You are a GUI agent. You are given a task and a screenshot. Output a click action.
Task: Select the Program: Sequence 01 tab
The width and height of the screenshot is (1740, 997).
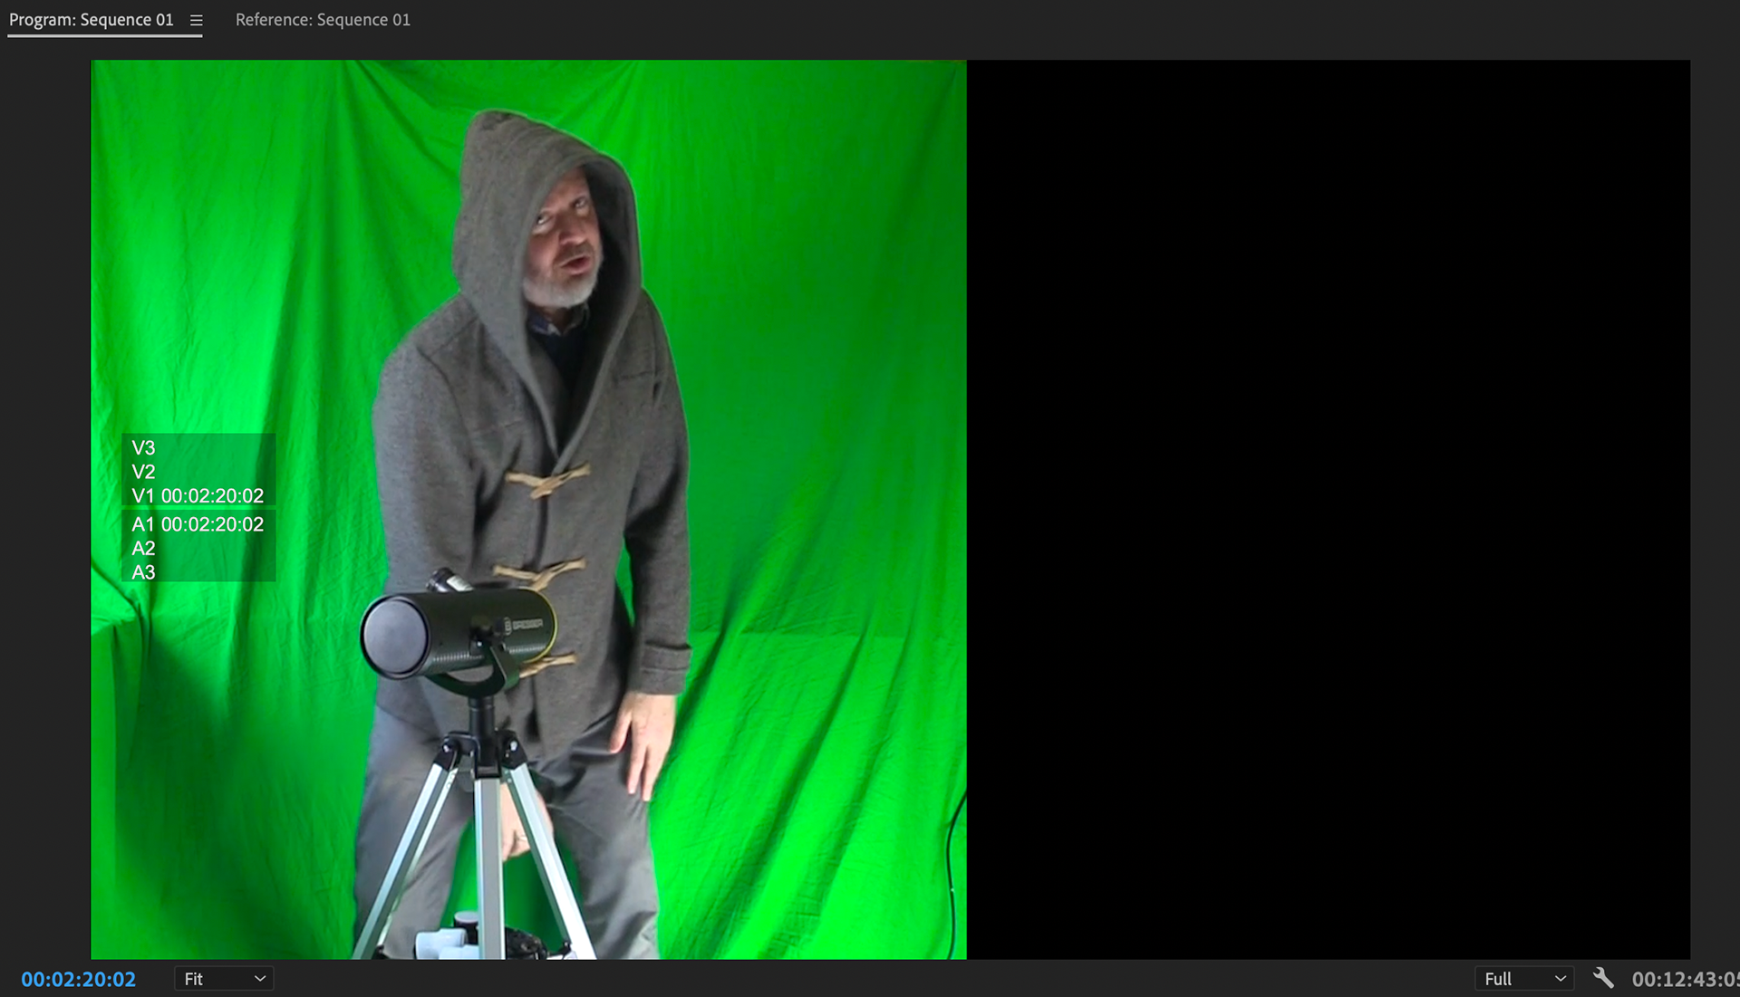[x=91, y=20]
